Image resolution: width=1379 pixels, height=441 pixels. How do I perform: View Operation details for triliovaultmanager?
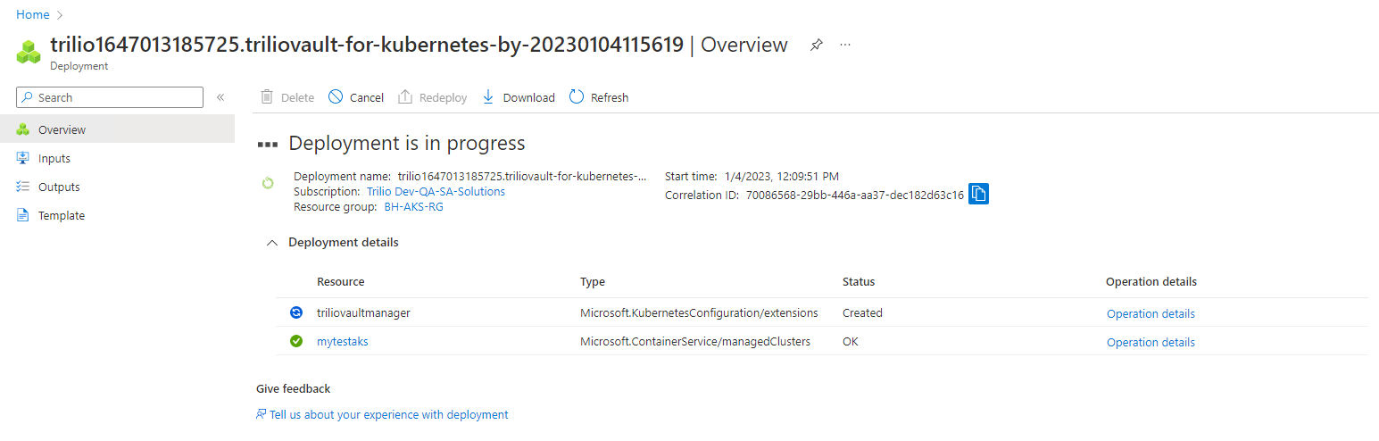(x=1151, y=313)
